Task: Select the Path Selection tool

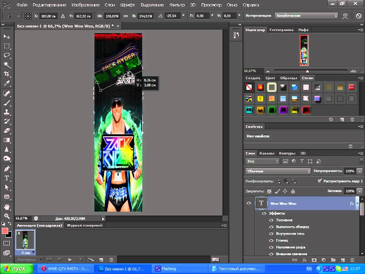Action: [7, 187]
